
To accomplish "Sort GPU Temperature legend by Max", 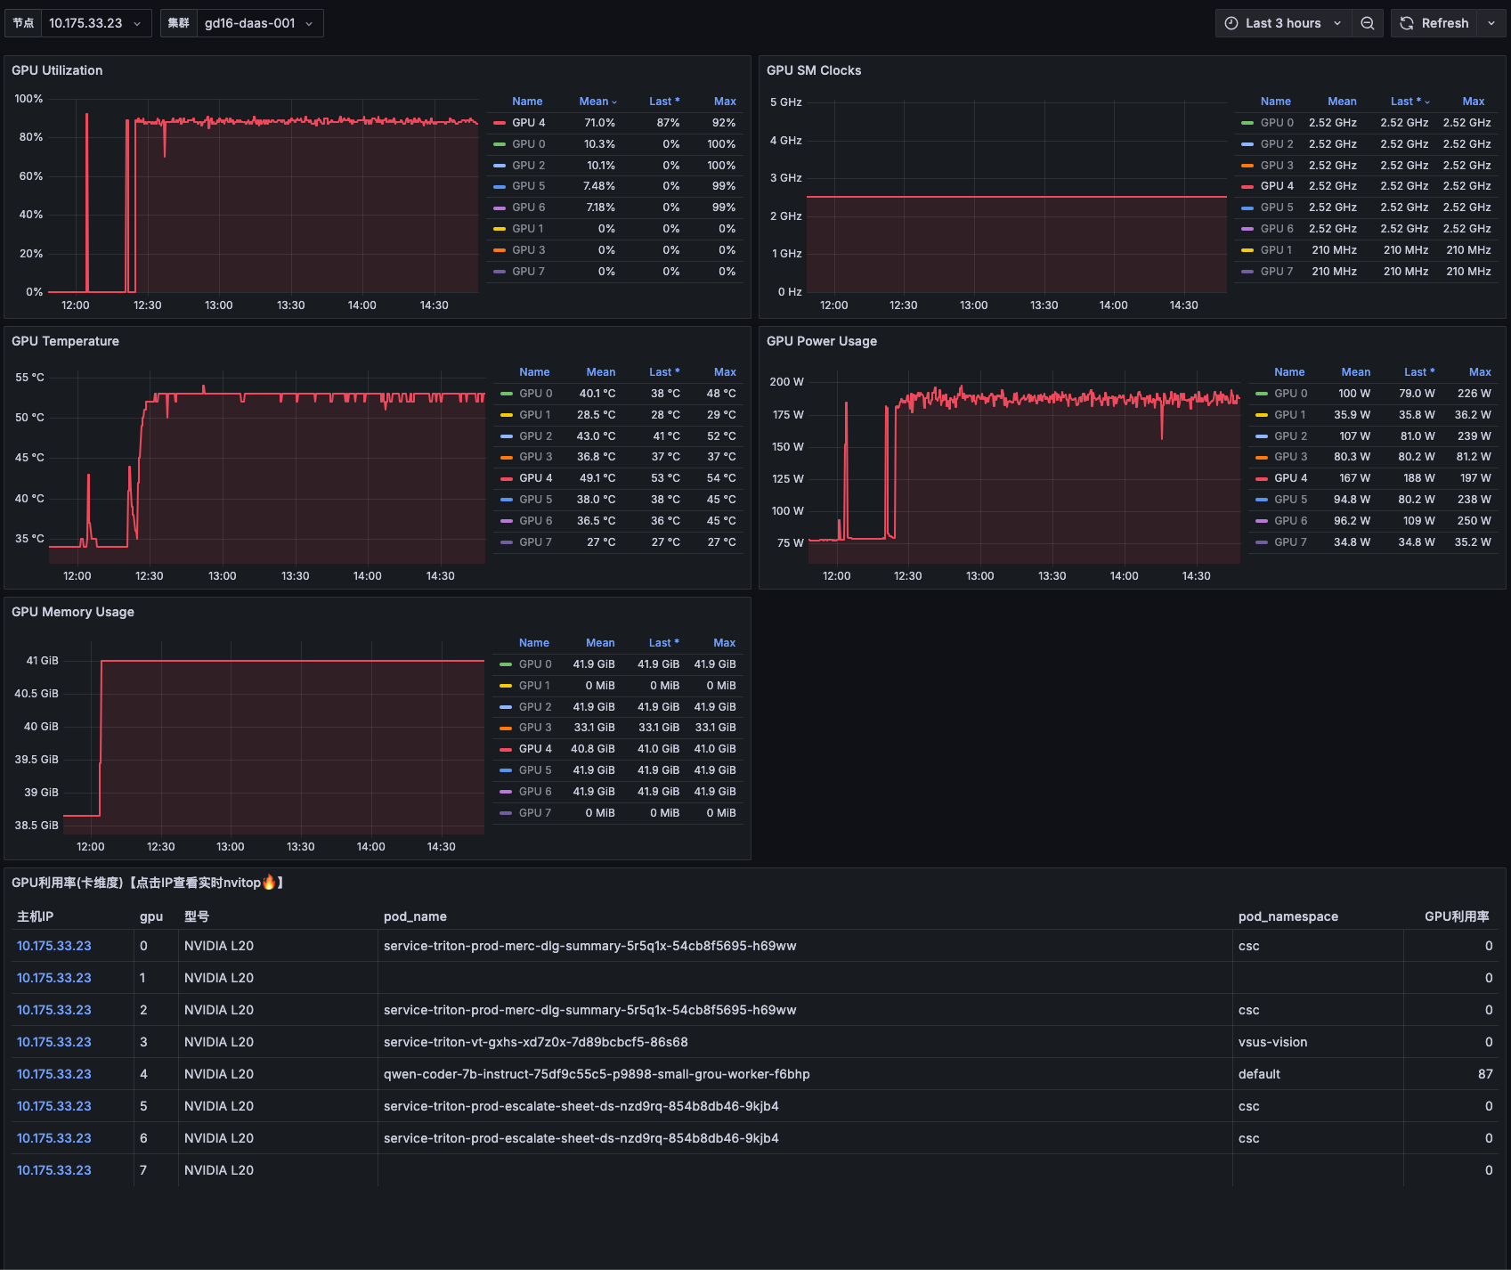I will click(725, 372).
